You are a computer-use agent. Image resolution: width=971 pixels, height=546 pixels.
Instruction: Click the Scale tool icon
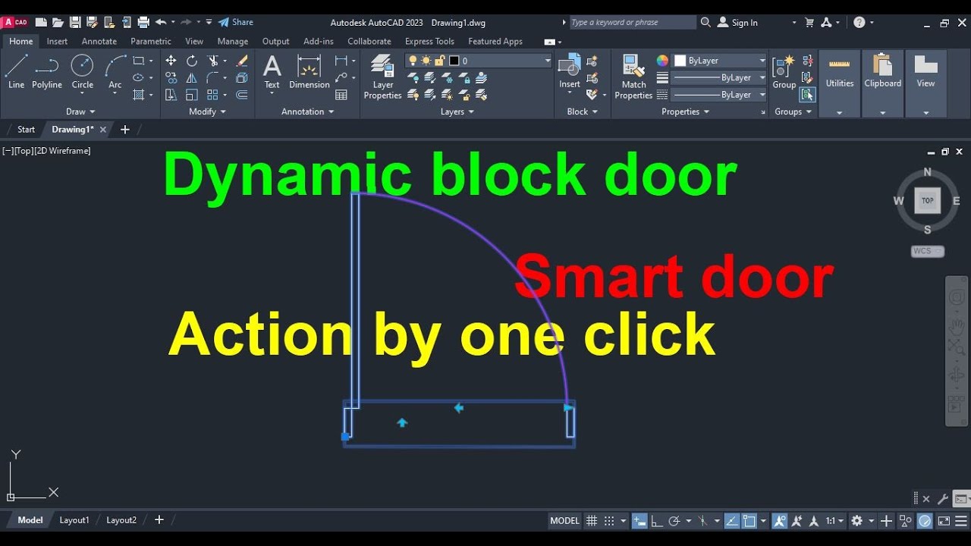point(192,95)
